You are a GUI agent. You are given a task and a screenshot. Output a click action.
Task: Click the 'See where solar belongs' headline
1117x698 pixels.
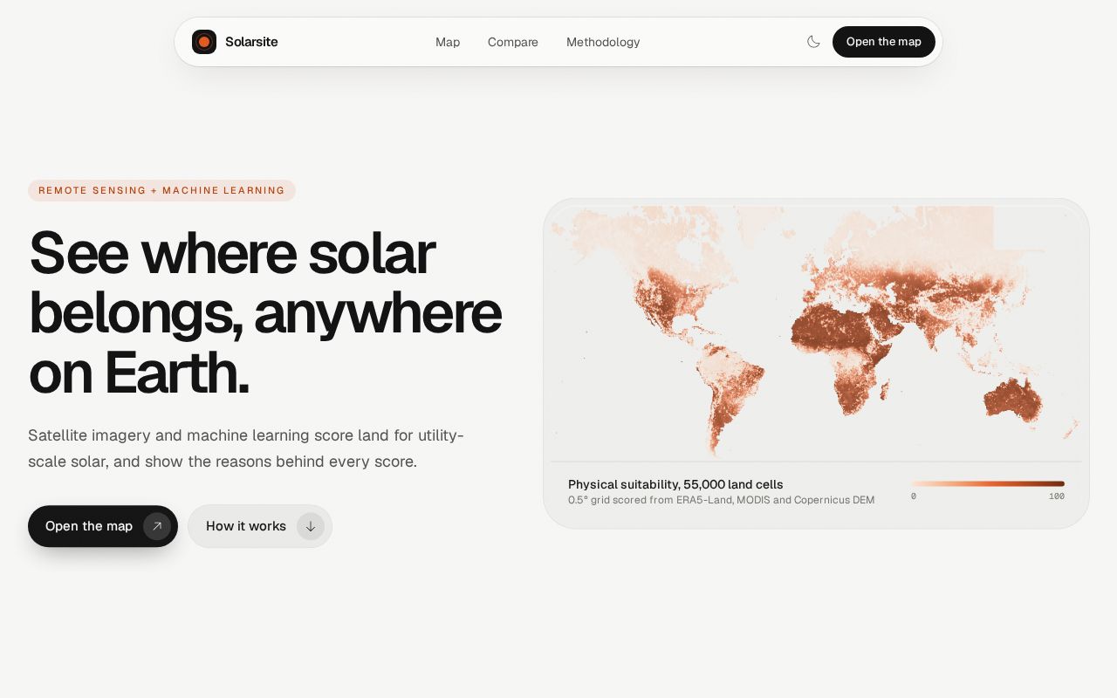tap(265, 312)
